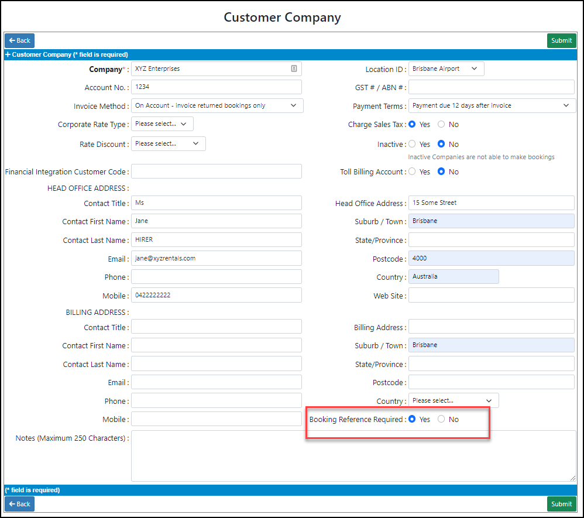The image size is (584, 518).
Task: Click the 'Customer Company' page title
Action: coord(282,18)
